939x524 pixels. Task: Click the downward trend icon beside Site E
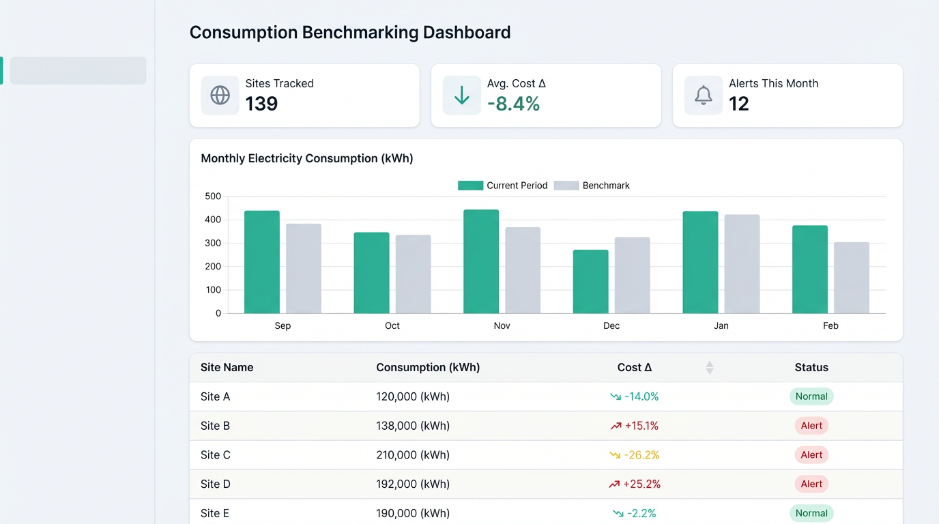click(618, 512)
